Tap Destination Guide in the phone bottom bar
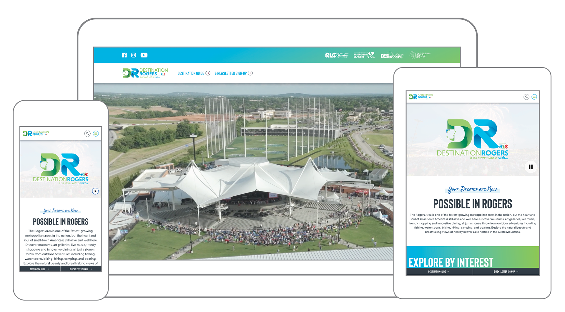565x312 pixels. pos(40,269)
